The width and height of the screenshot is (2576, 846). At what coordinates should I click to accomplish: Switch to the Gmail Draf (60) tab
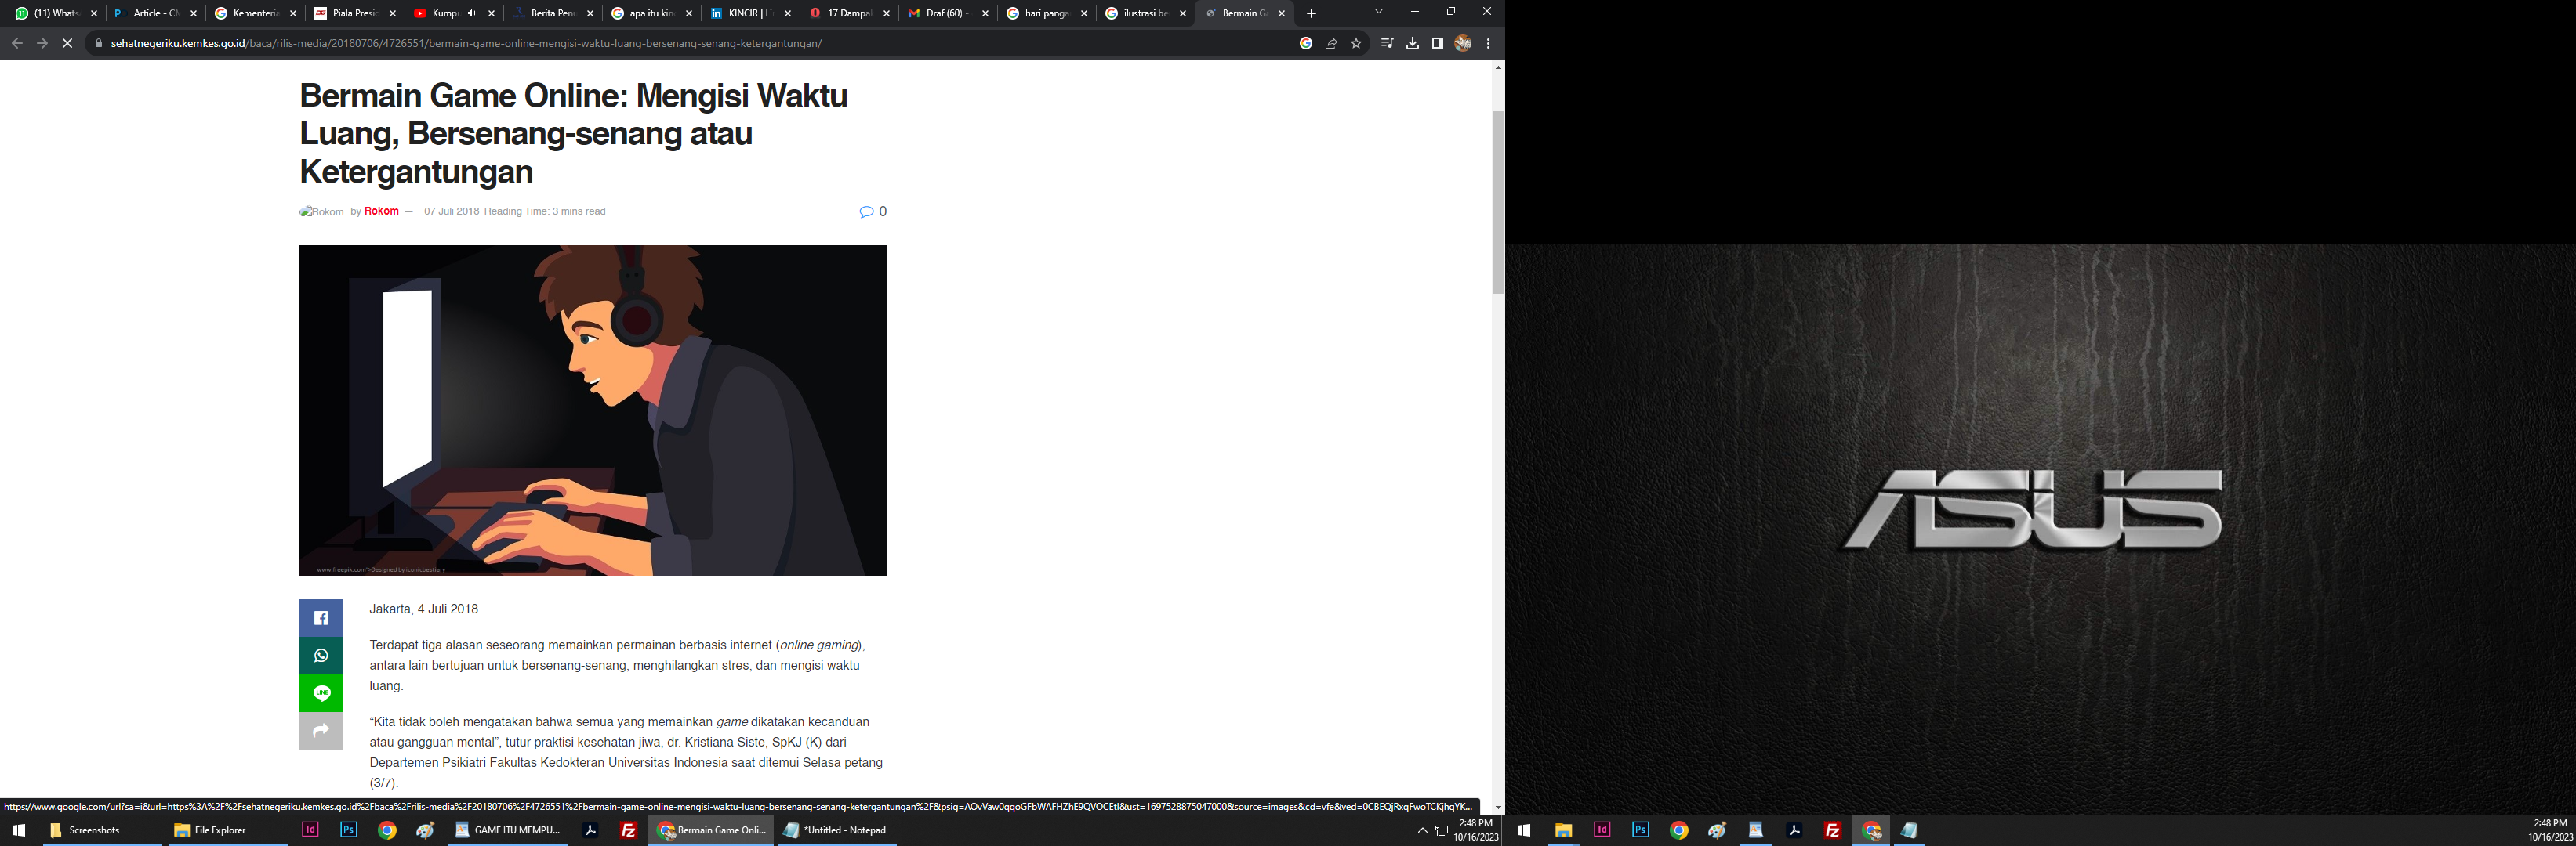pyautogui.click(x=942, y=13)
